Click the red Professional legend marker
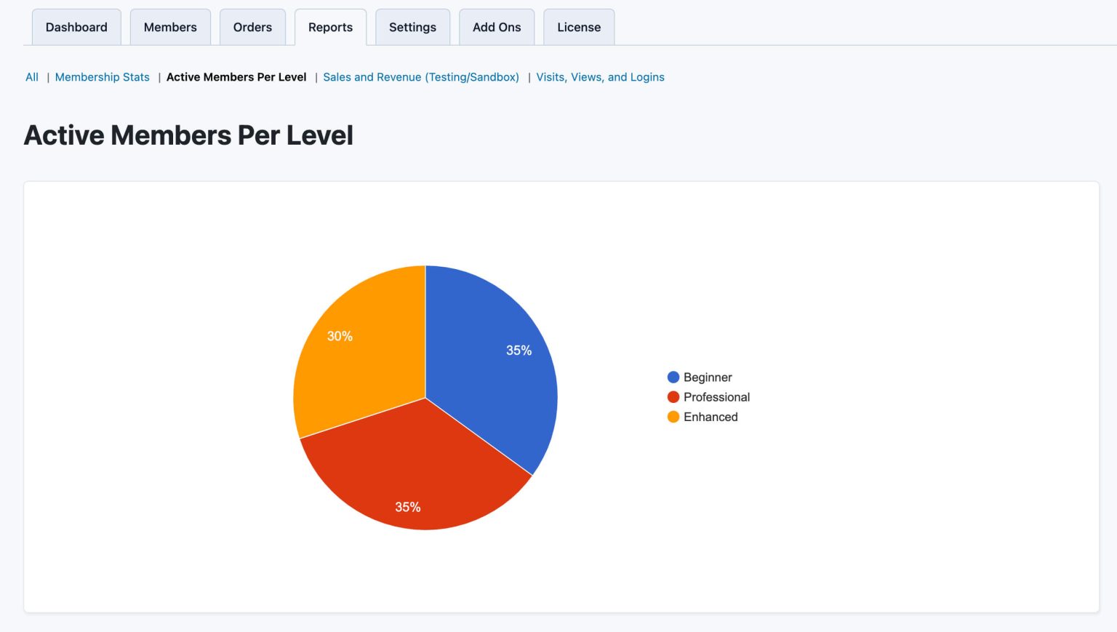 [x=673, y=397]
